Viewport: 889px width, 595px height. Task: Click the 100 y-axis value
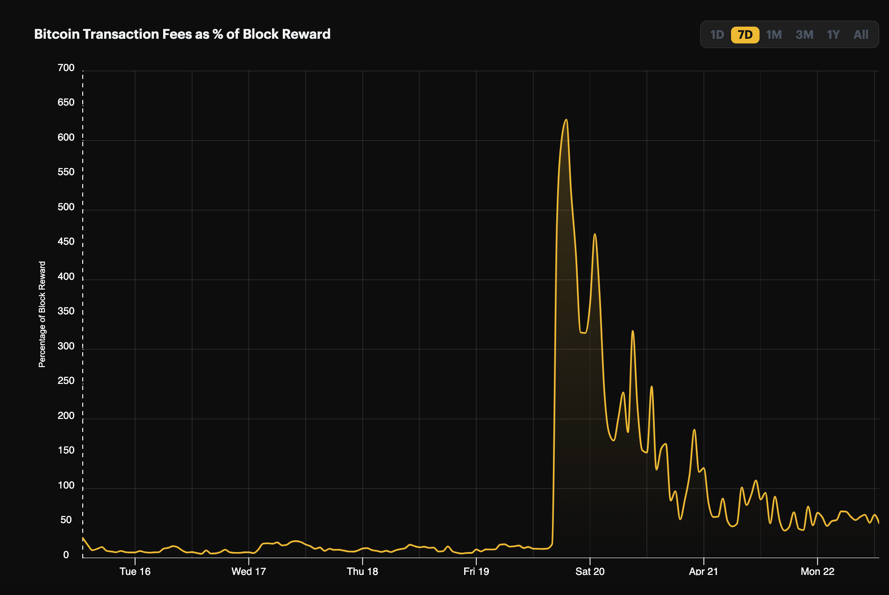[x=66, y=485]
